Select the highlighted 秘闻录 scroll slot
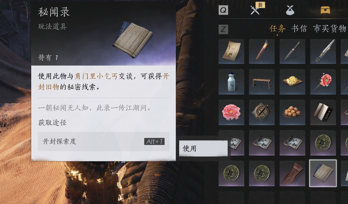The image size is (348, 204). click(x=323, y=173)
